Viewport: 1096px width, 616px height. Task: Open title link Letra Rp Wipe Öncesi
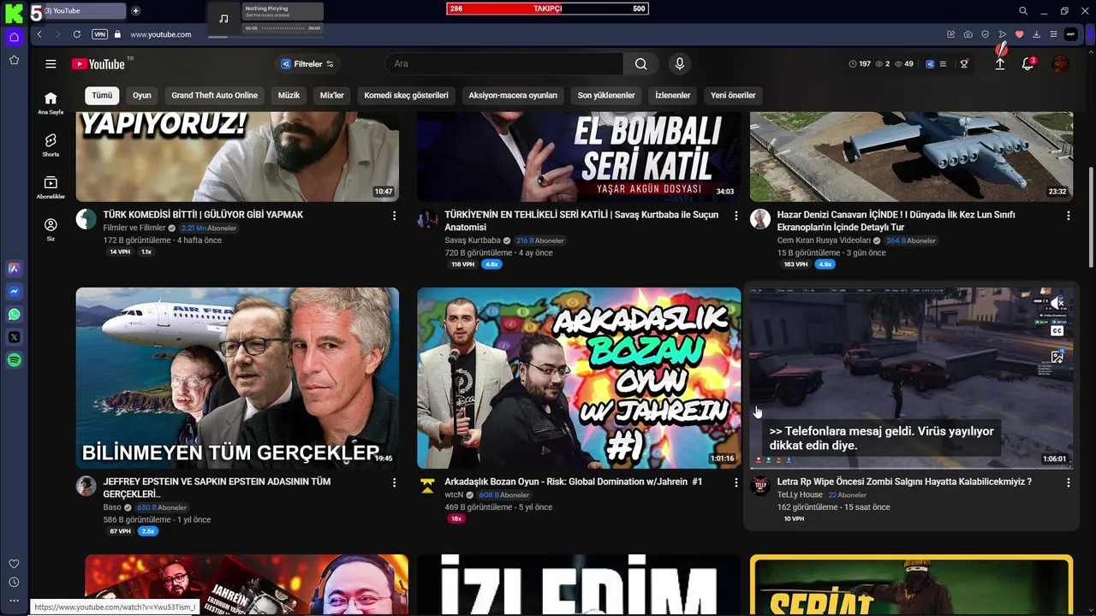tap(904, 482)
